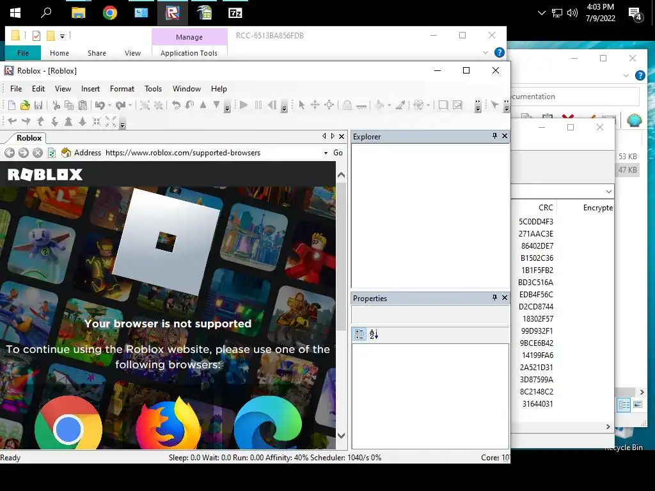655x491 pixels.
Task: Close the Explorer panel
Action: (505, 136)
